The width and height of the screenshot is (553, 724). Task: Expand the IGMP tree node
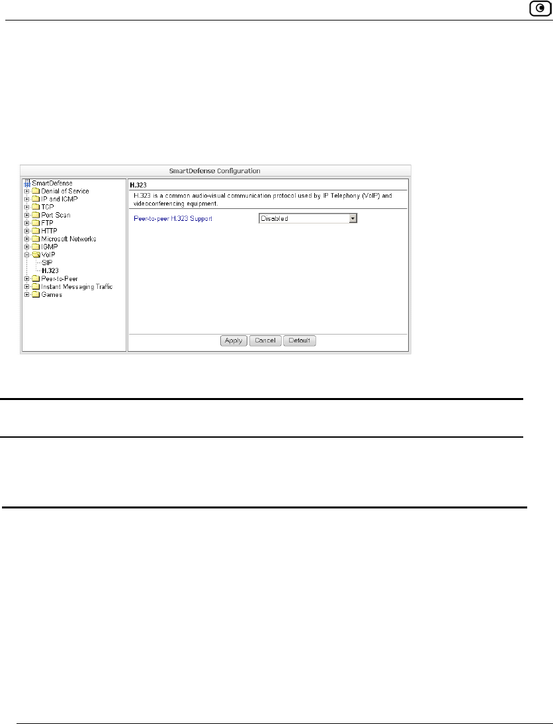(x=27, y=247)
